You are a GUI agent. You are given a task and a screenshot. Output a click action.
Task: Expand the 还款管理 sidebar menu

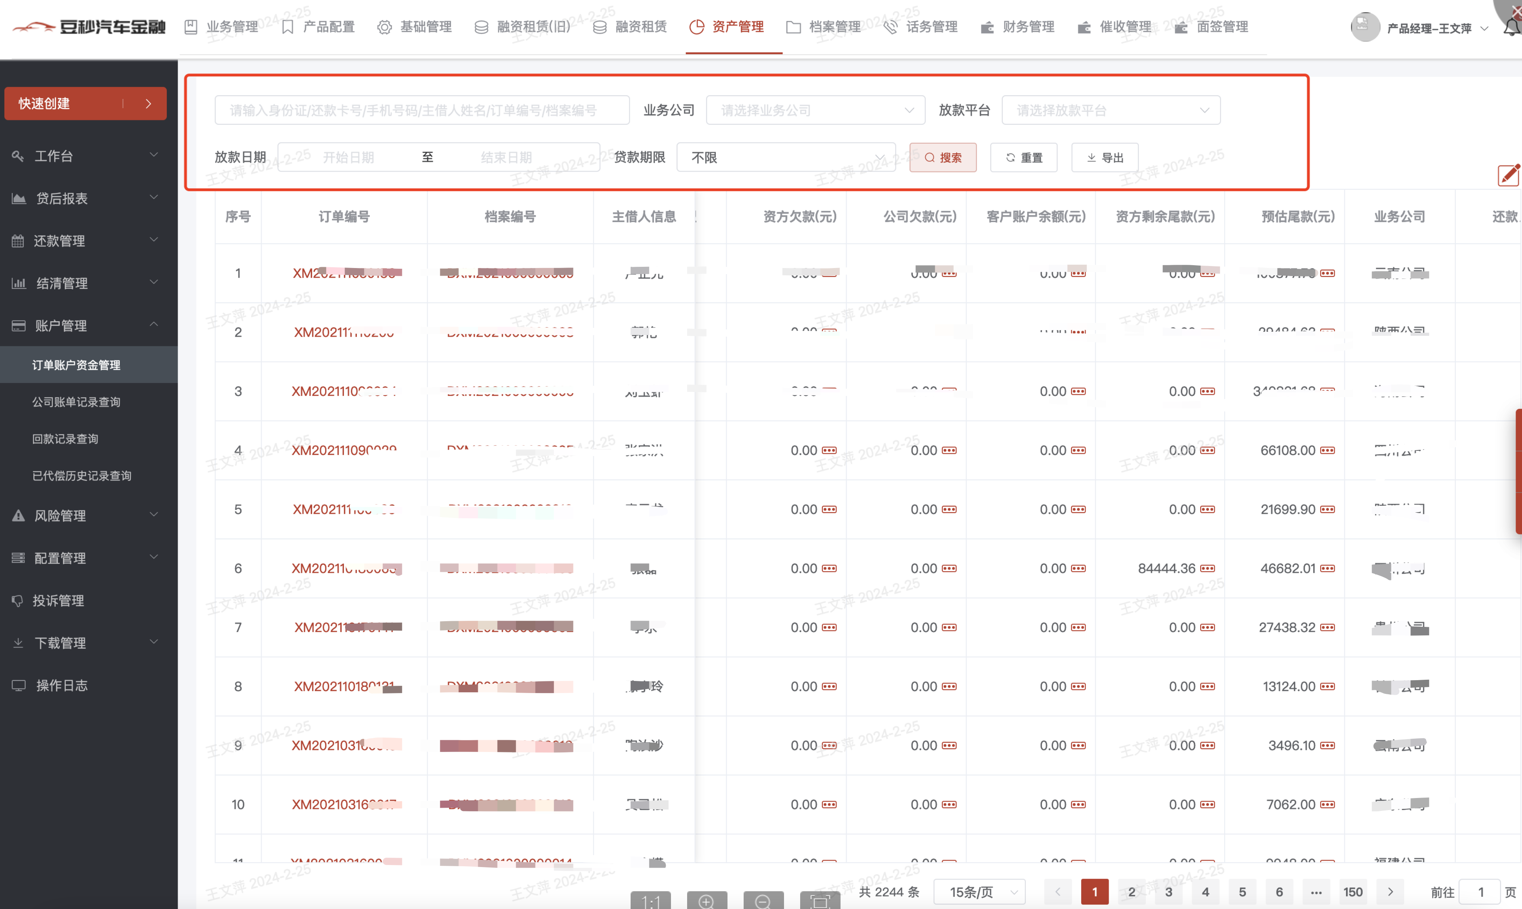85,241
